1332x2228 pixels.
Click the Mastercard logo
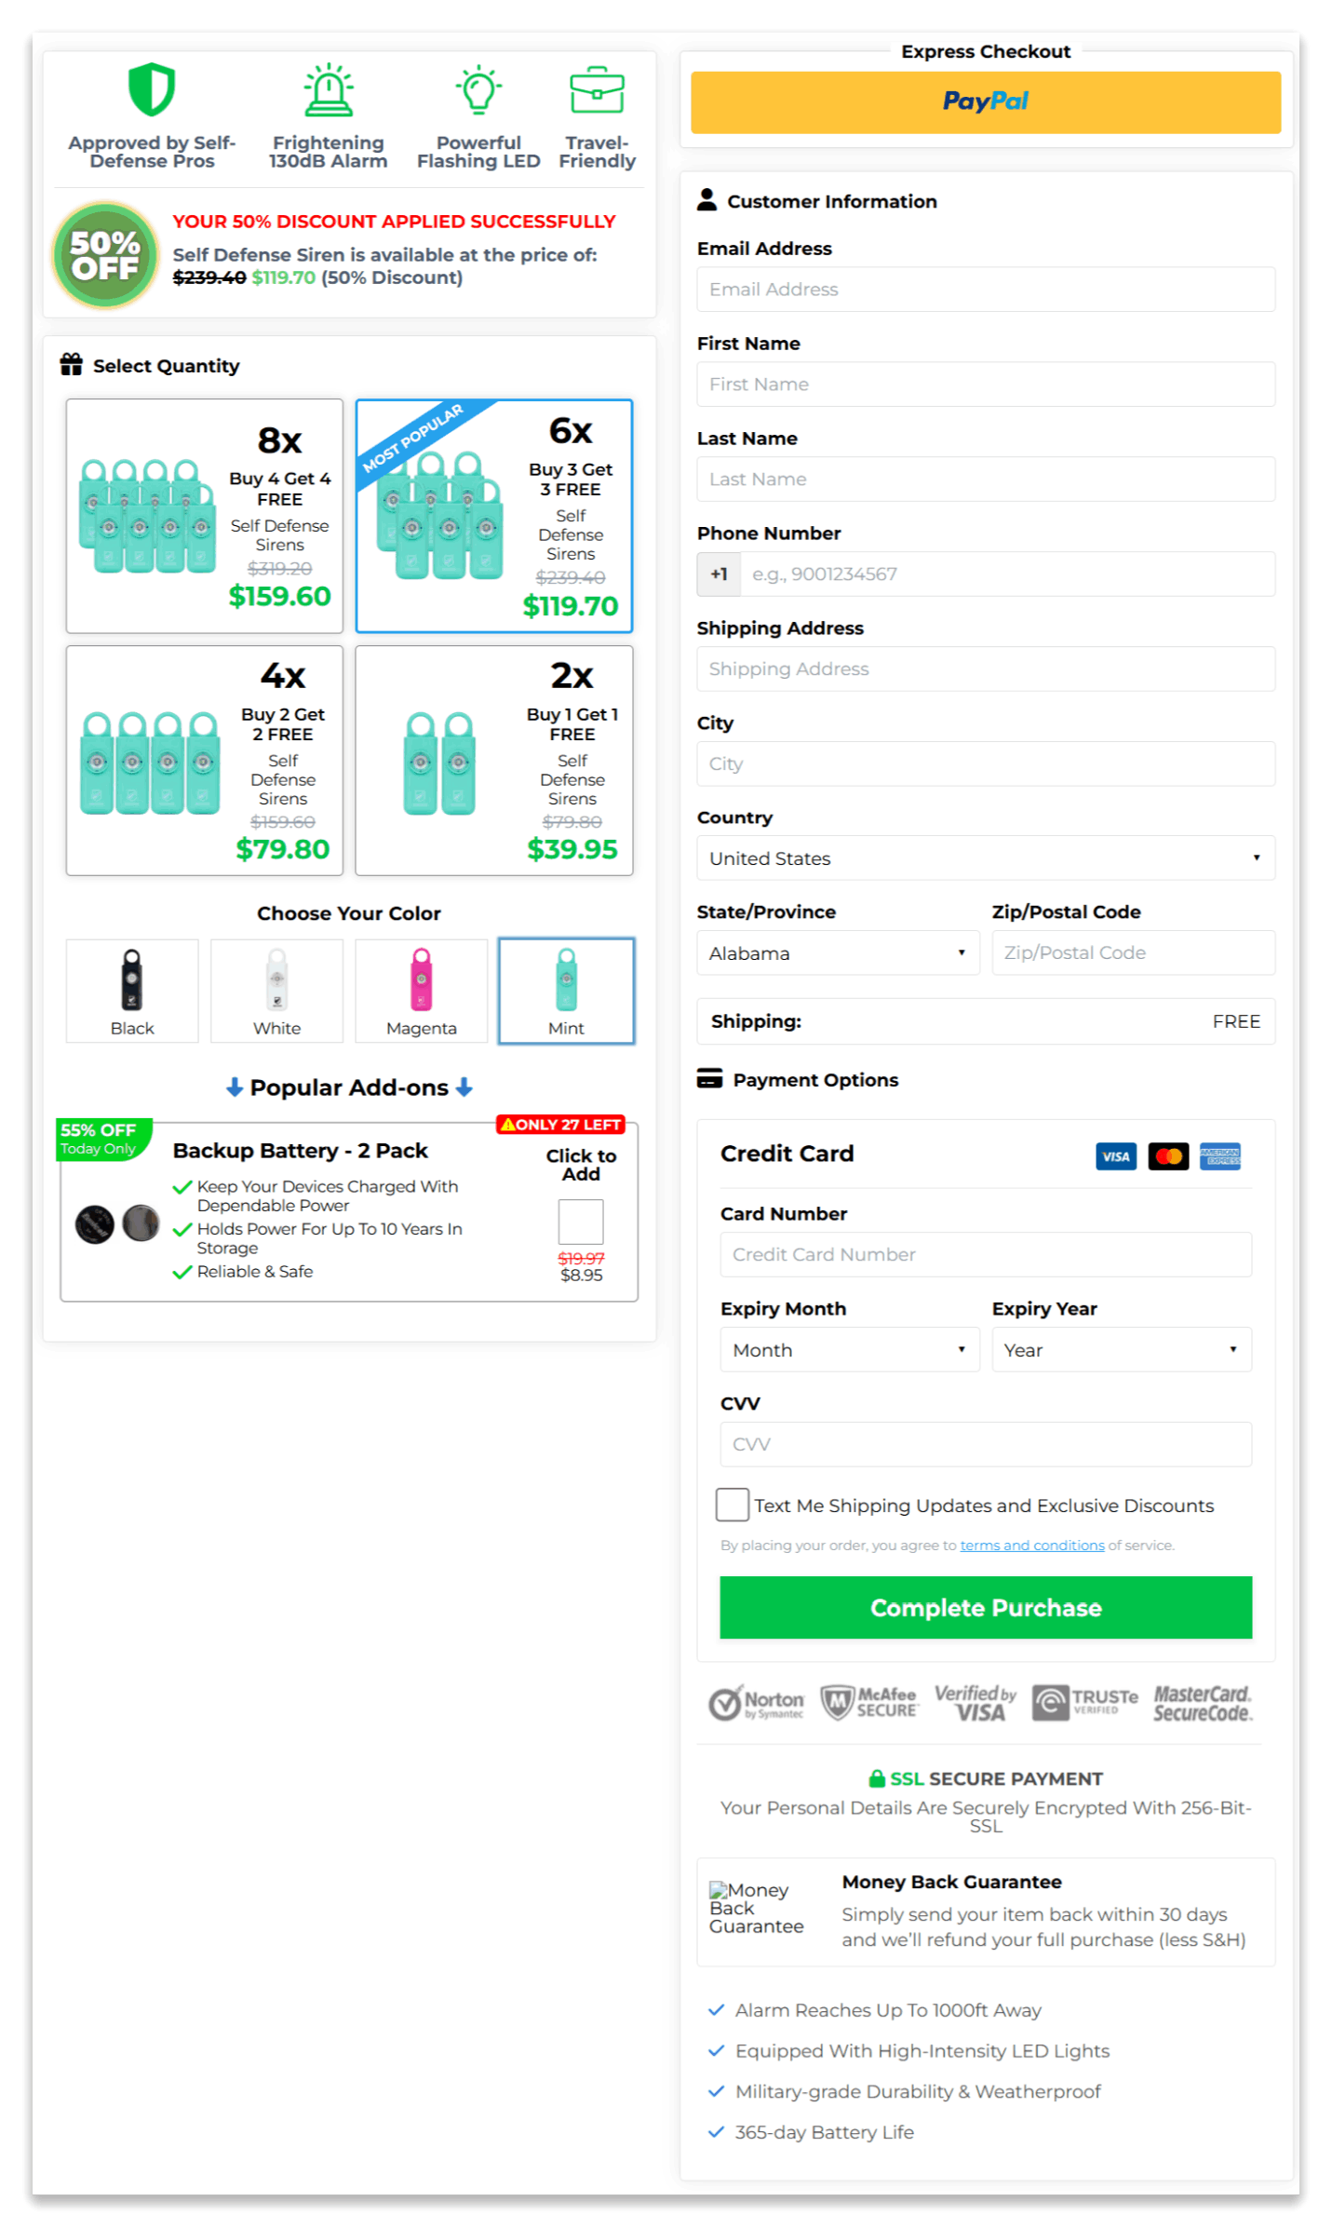pyautogui.click(x=1167, y=1155)
